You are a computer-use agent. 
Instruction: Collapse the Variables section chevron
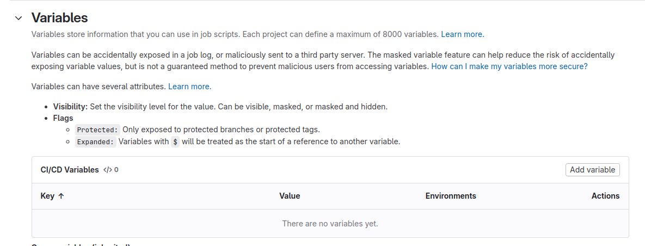click(x=19, y=18)
